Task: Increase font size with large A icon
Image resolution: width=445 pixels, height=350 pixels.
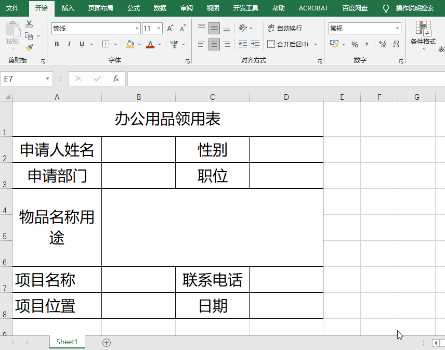Action: 170,28
